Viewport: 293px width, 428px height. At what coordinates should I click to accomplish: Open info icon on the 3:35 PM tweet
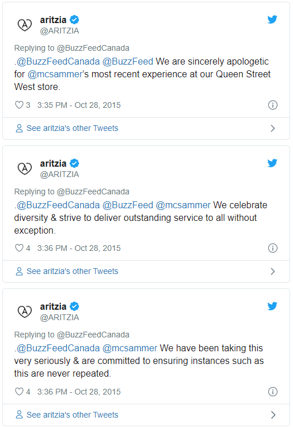click(x=273, y=105)
